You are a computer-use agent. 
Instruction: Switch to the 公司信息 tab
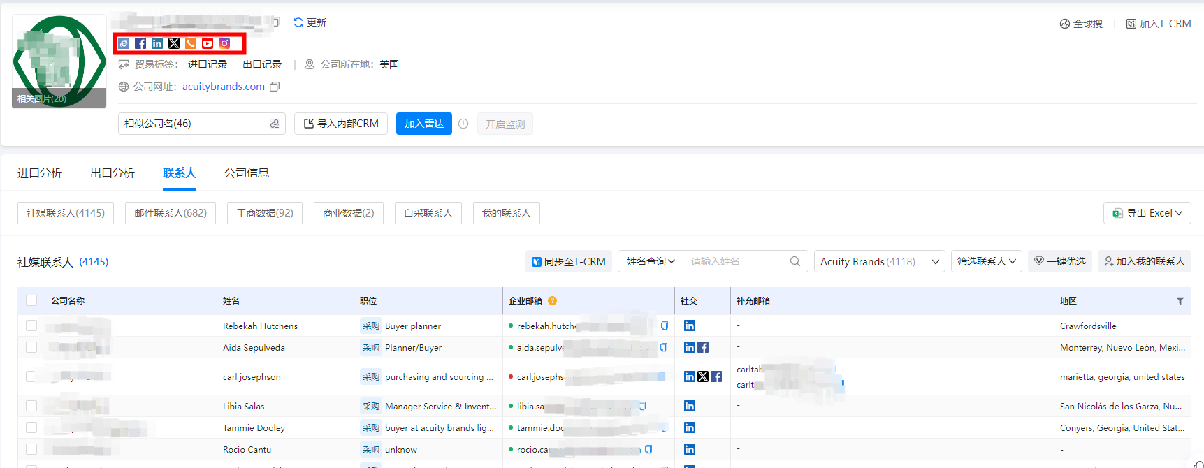[246, 173]
